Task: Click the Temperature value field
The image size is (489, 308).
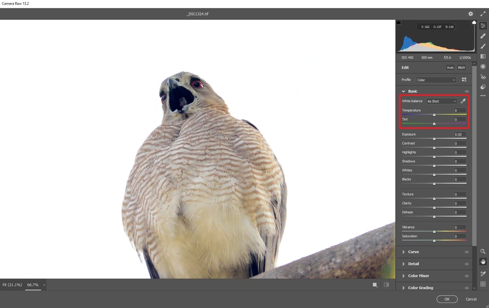Action: point(460,110)
